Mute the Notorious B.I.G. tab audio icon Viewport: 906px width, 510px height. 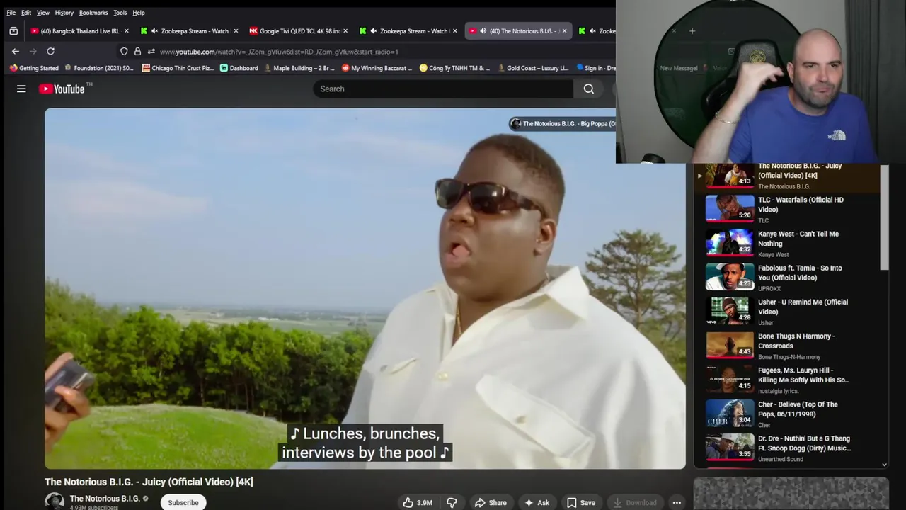tap(483, 31)
